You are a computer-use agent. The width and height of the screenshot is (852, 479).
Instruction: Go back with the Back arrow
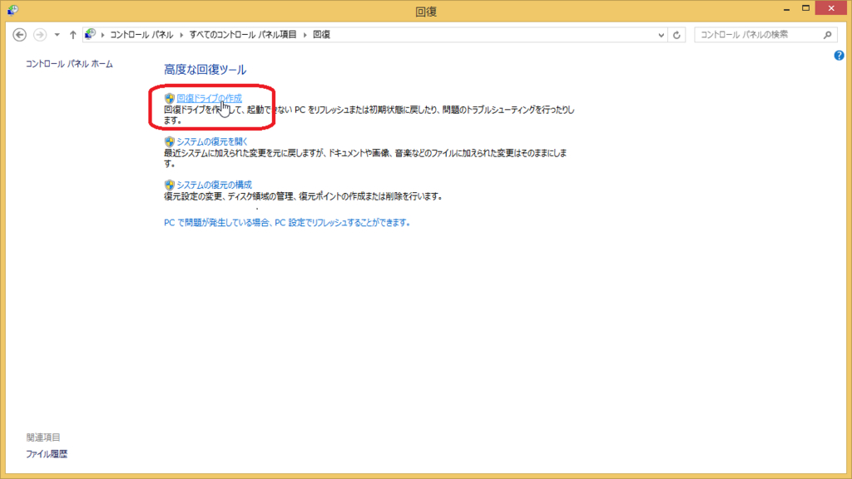pyautogui.click(x=20, y=35)
